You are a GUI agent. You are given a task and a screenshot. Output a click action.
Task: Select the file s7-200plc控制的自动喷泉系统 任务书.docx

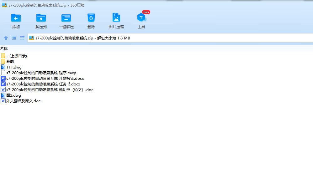[x=43, y=84]
